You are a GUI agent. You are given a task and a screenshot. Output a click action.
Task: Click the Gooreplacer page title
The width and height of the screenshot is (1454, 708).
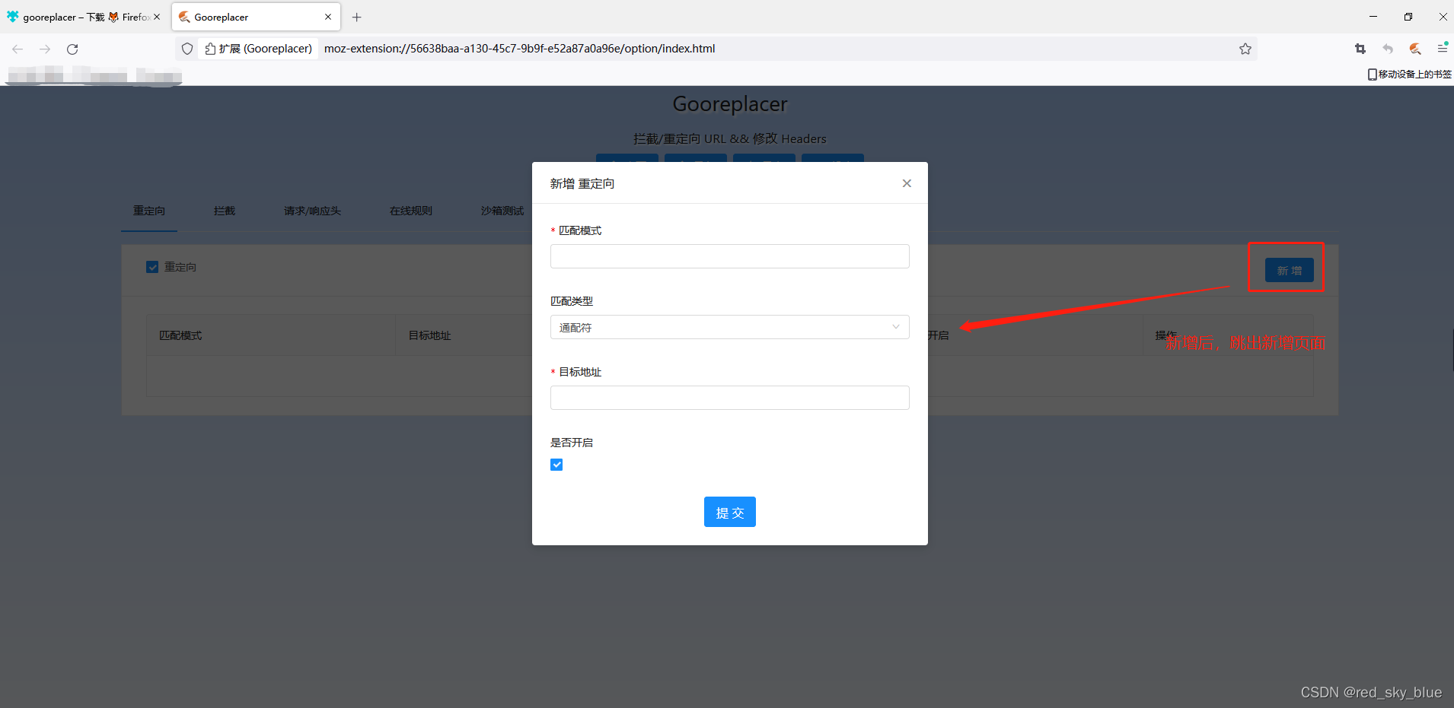point(729,104)
